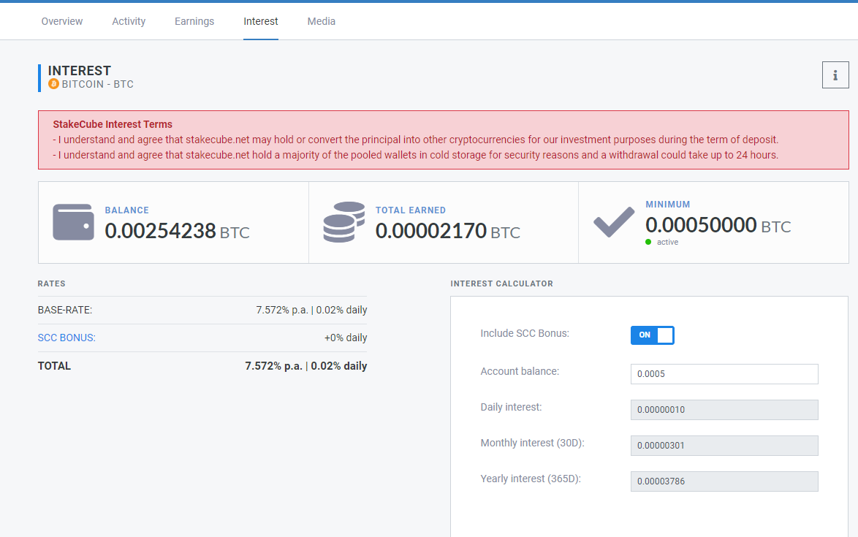Go to the Media tab
Screen dimensions: 858x537
[322, 21]
